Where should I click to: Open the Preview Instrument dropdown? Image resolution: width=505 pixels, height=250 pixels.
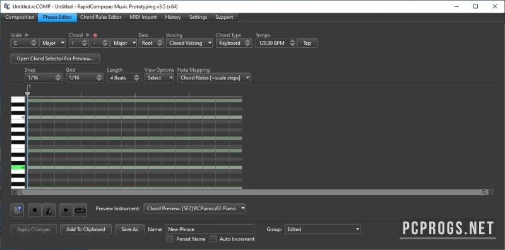(x=195, y=208)
